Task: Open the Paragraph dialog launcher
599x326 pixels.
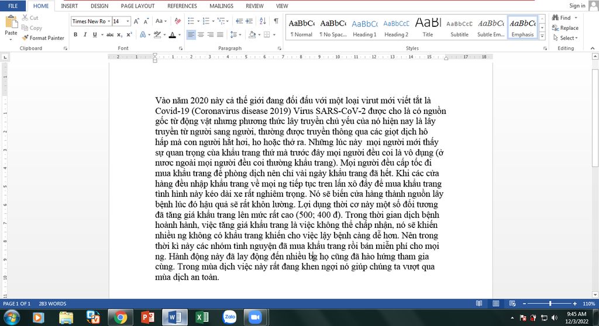Action: coord(279,48)
